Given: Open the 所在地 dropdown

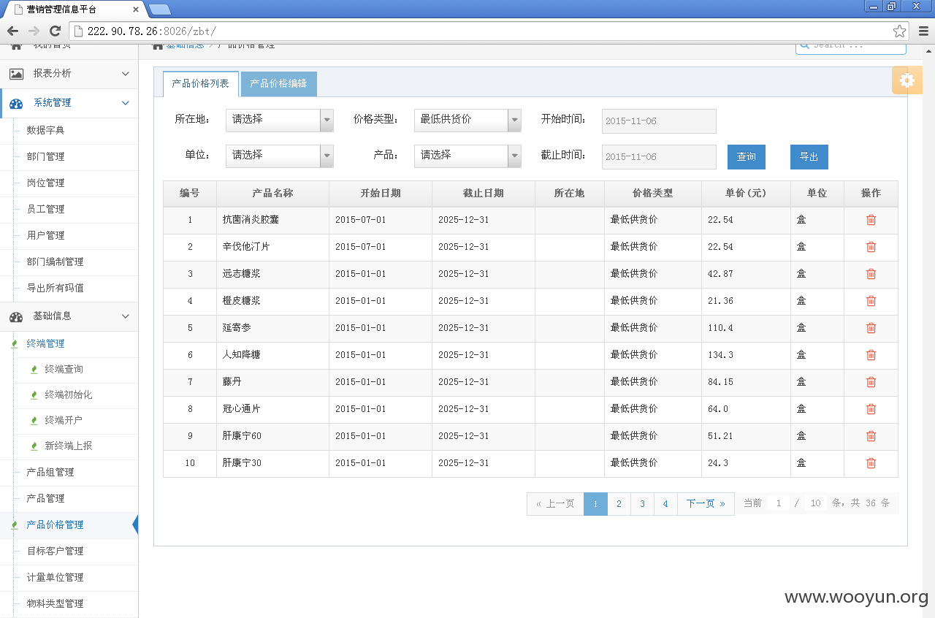Looking at the screenshot, I should tap(280, 120).
